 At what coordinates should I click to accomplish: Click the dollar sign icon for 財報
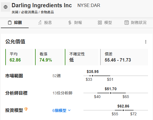[x=70, y=23]
